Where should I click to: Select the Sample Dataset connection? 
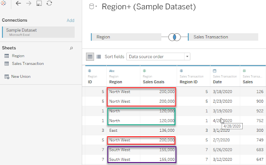click(x=38, y=32)
